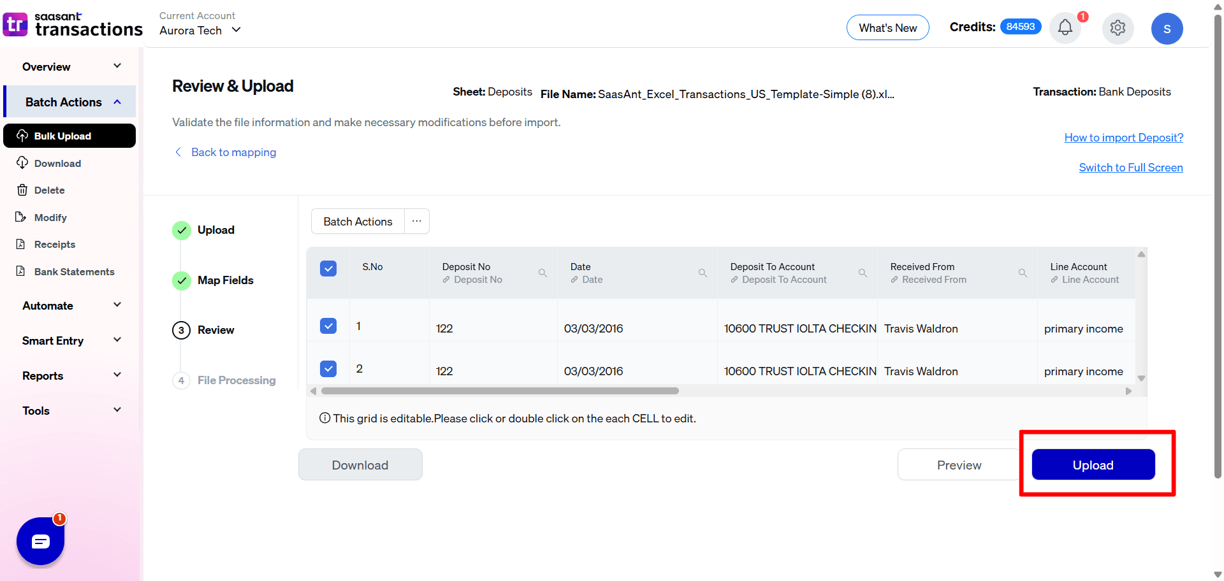Open the settings gear

click(1118, 27)
